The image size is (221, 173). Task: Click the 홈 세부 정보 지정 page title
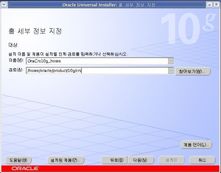coord(35,31)
